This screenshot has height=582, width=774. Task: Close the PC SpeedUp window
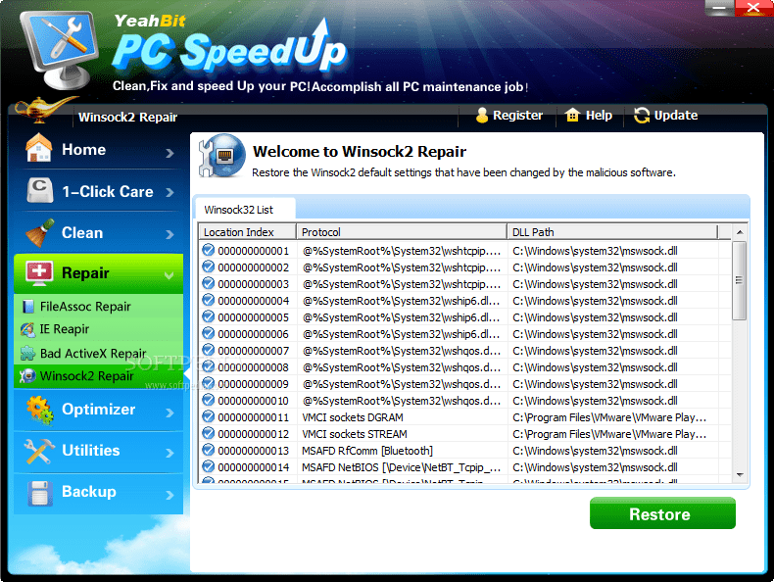753,8
